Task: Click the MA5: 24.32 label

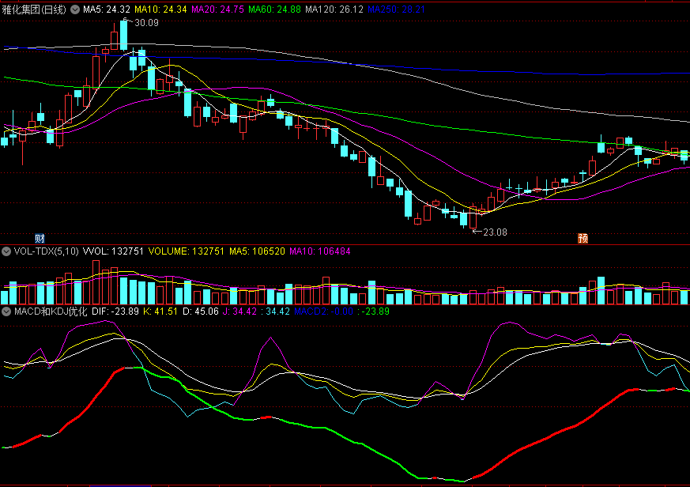Action: coord(107,9)
